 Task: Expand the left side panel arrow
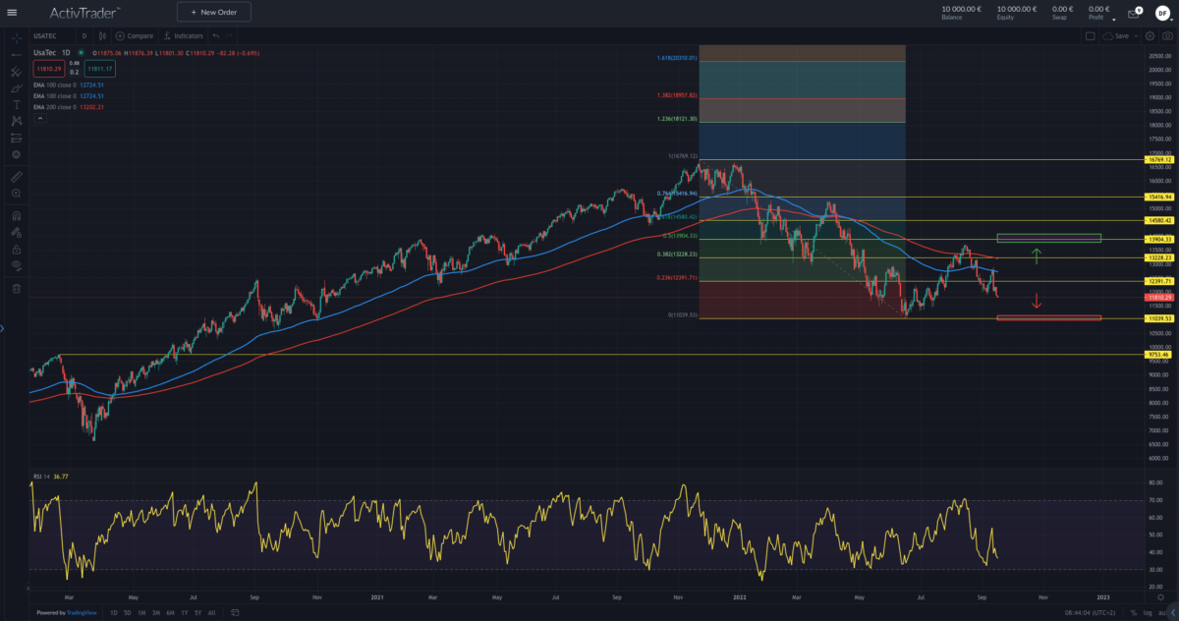tap(3, 328)
